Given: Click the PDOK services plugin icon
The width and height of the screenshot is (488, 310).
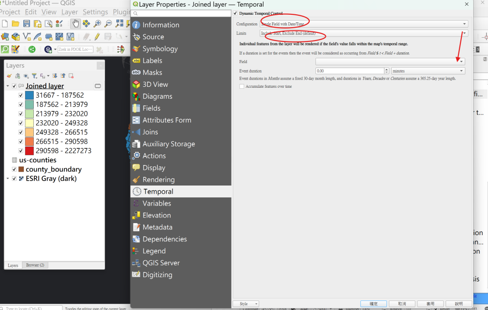Looking at the screenshot, I should pyautogui.click(x=48, y=49).
